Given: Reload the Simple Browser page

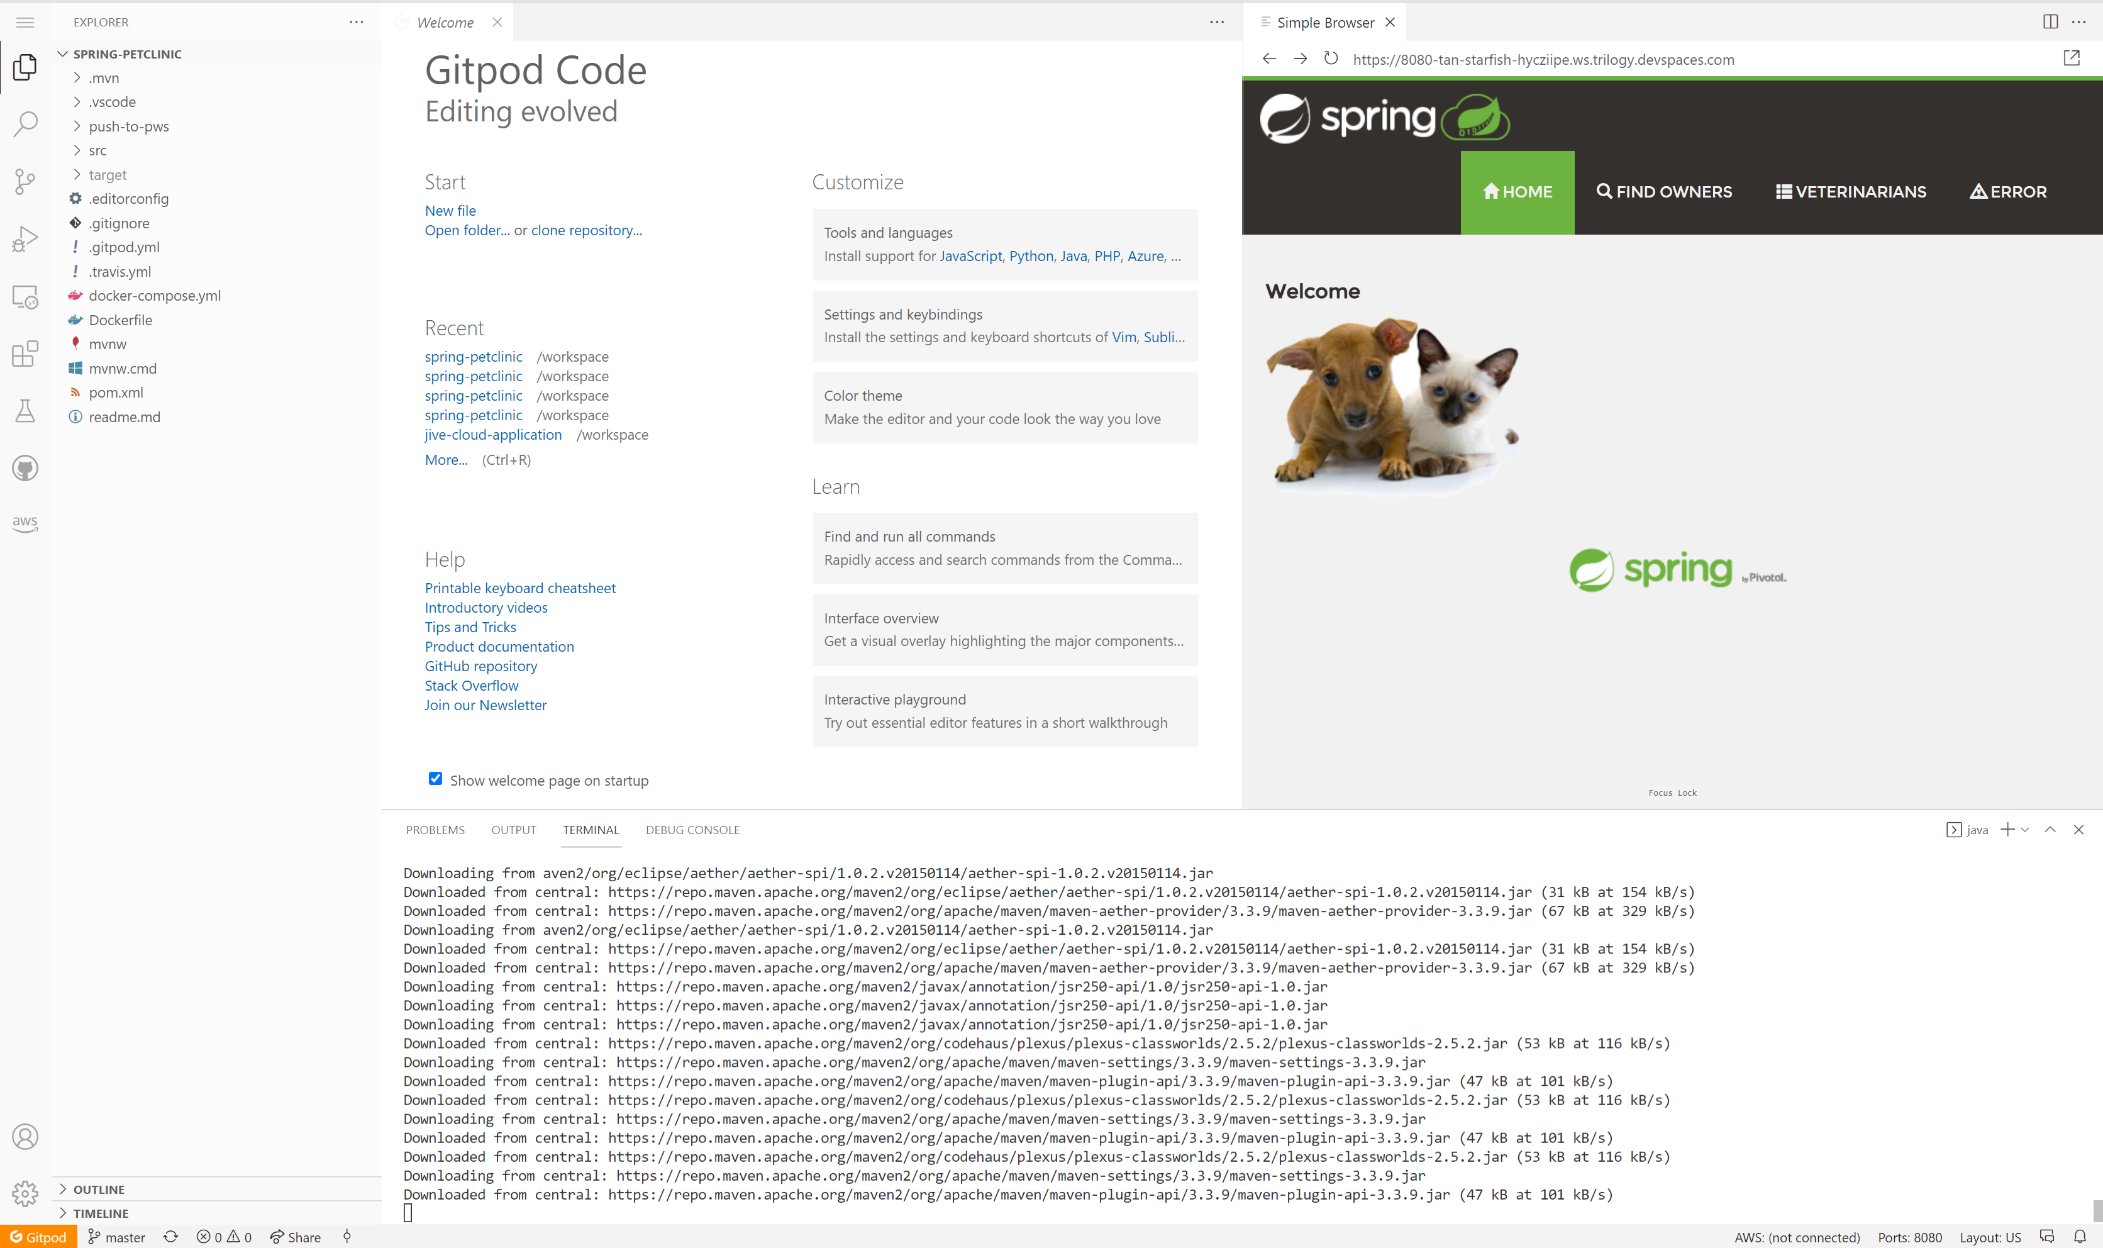Looking at the screenshot, I should (x=1331, y=59).
